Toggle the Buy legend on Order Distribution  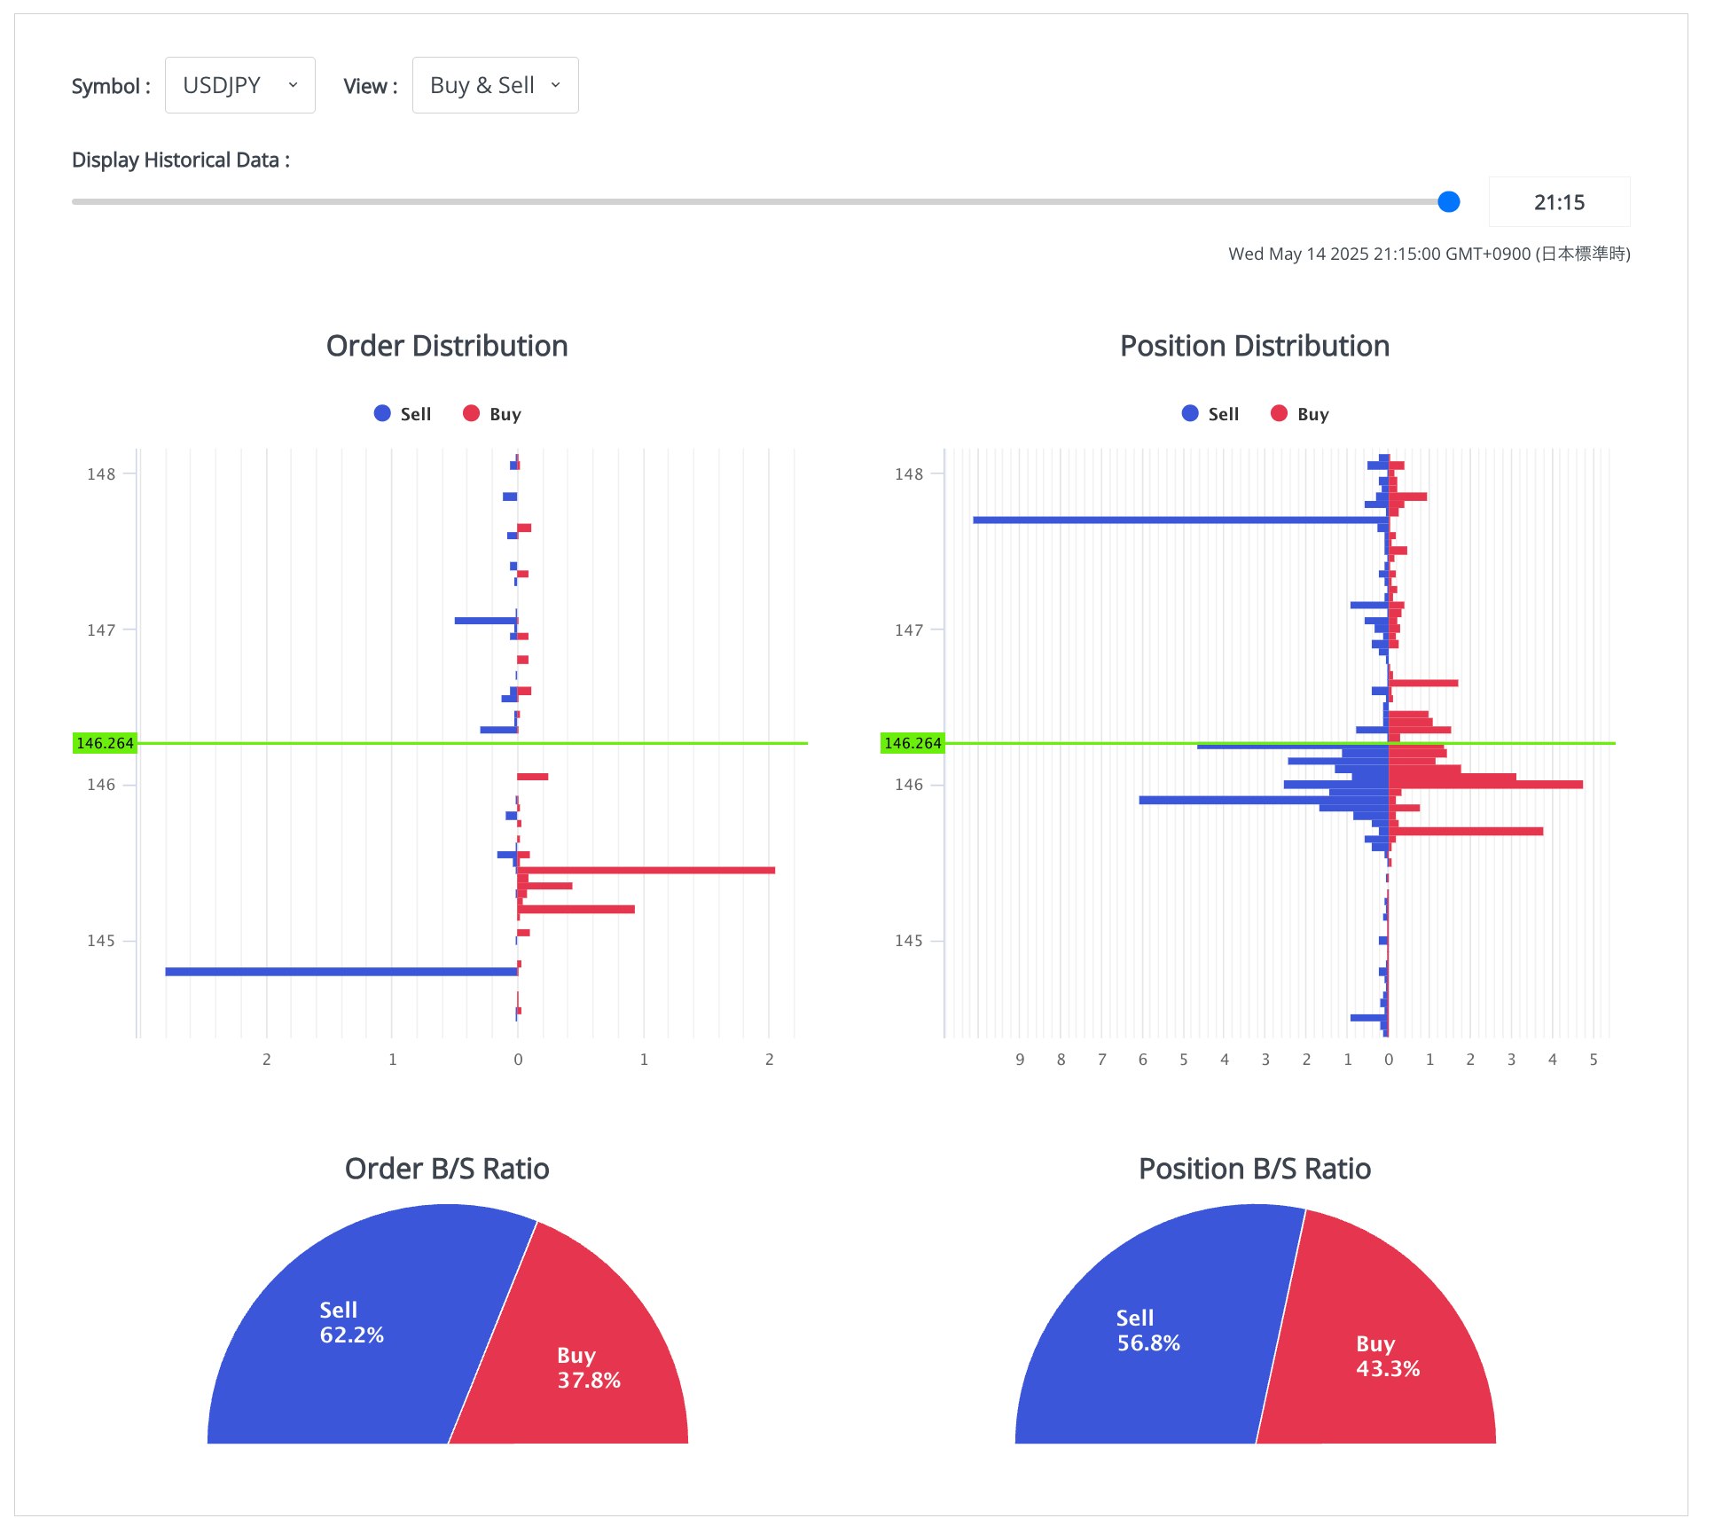[505, 413]
